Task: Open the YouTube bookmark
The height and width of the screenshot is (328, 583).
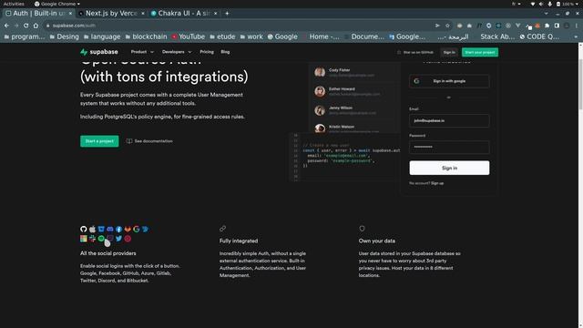Action: point(189,36)
